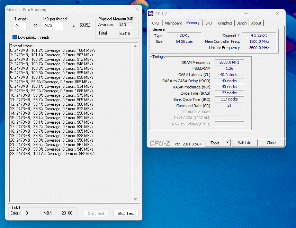The height and width of the screenshot is (228, 296).
Task: Select thread 23 line showing 962 MB/s
Action: 53,154
